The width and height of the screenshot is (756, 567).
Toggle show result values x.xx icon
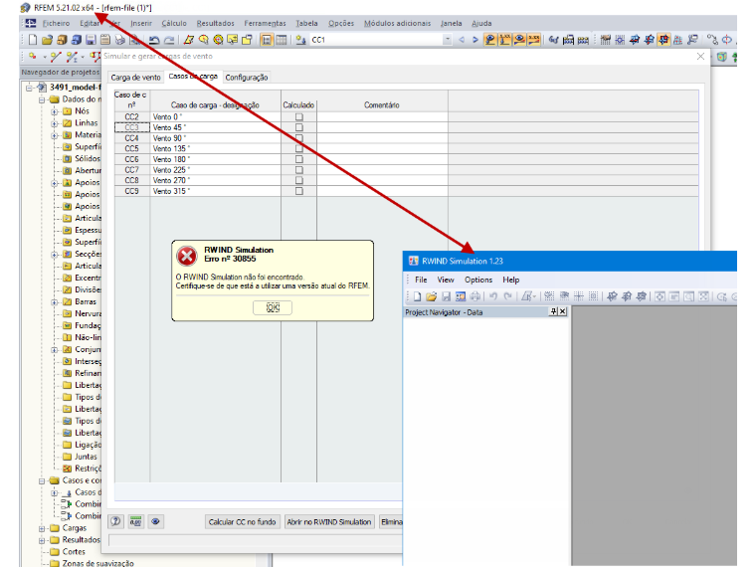click(x=534, y=40)
